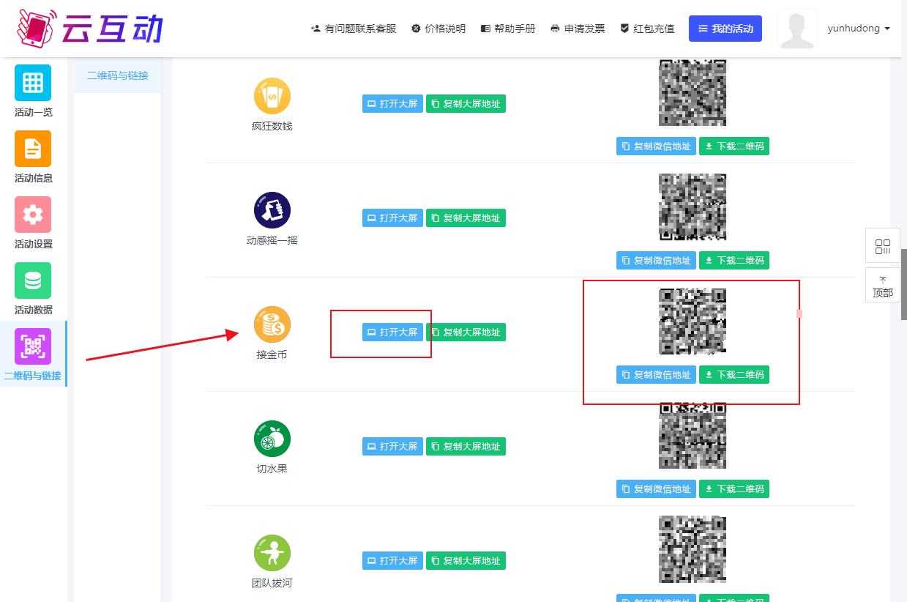Open the 活动信息 sidebar icon
This screenshot has width=907, height=602.
(x=33, y=149)
